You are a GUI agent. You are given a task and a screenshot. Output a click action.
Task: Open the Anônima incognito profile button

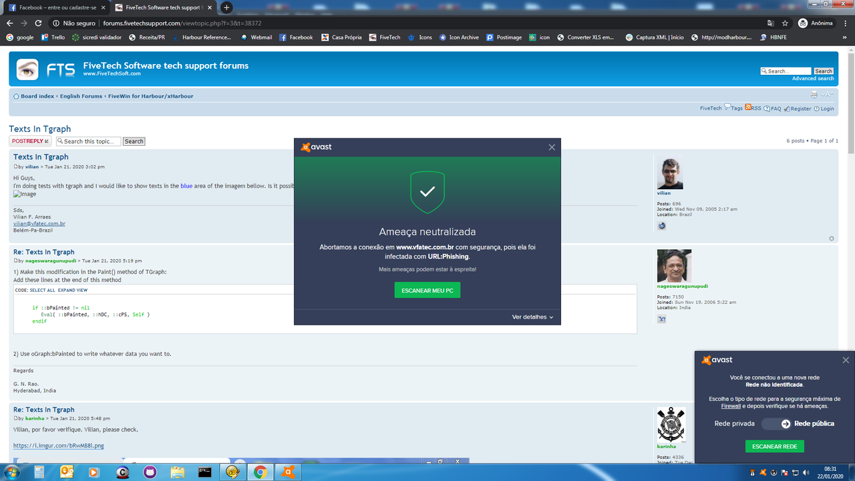click(x=816, y=23)
